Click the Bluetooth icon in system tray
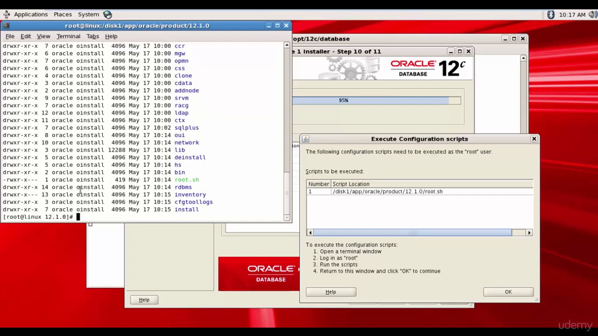The height and width of the screenshot is (336, 598). click(x=551, y=14)
